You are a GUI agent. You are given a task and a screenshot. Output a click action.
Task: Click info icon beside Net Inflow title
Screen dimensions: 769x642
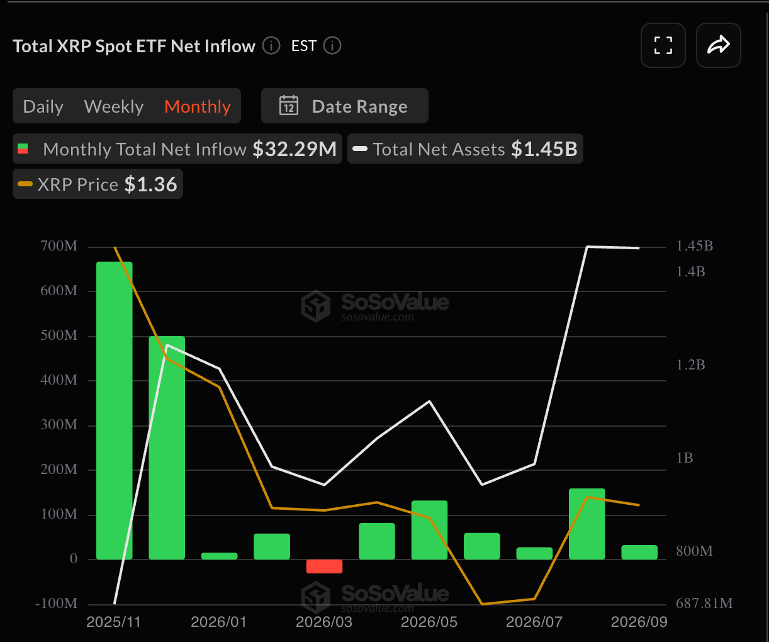click(271, 46)
